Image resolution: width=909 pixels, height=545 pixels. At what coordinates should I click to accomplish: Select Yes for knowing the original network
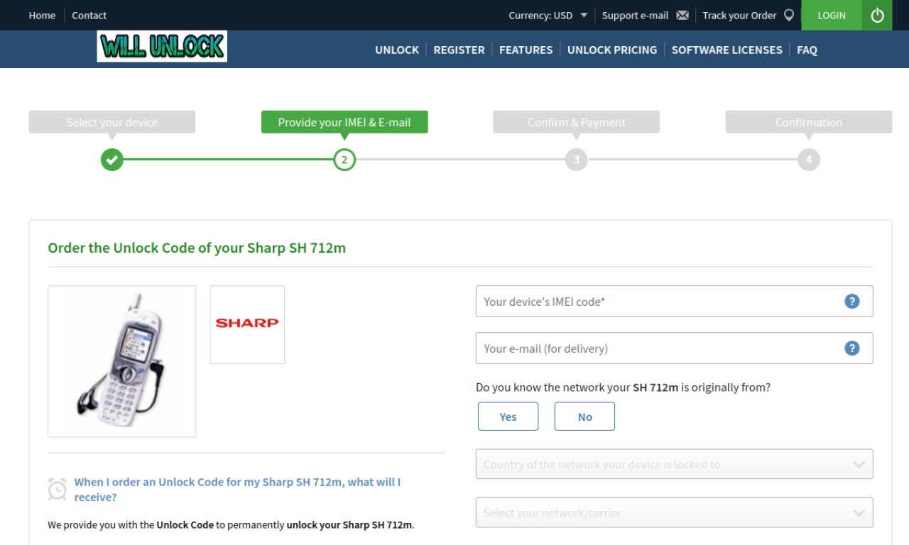click(508, 417)
